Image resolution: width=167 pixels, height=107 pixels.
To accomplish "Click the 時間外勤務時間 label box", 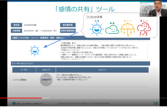I will 68,31.
